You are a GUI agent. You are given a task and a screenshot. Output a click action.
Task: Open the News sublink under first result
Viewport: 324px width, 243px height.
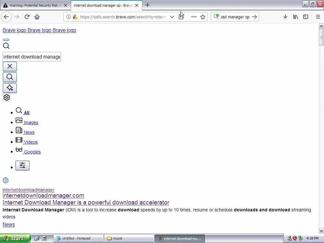tap(9, 224)
